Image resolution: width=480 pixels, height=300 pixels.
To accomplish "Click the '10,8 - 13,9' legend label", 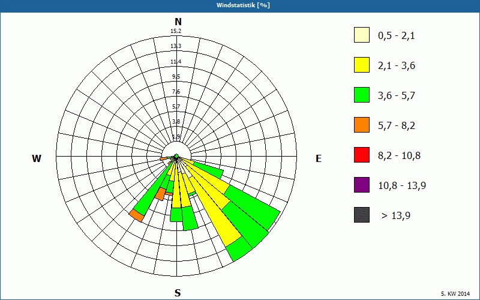I will (x=402, y=186).
